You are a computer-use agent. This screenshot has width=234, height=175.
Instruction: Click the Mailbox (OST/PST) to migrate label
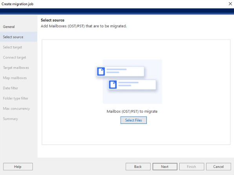point(132,111)
